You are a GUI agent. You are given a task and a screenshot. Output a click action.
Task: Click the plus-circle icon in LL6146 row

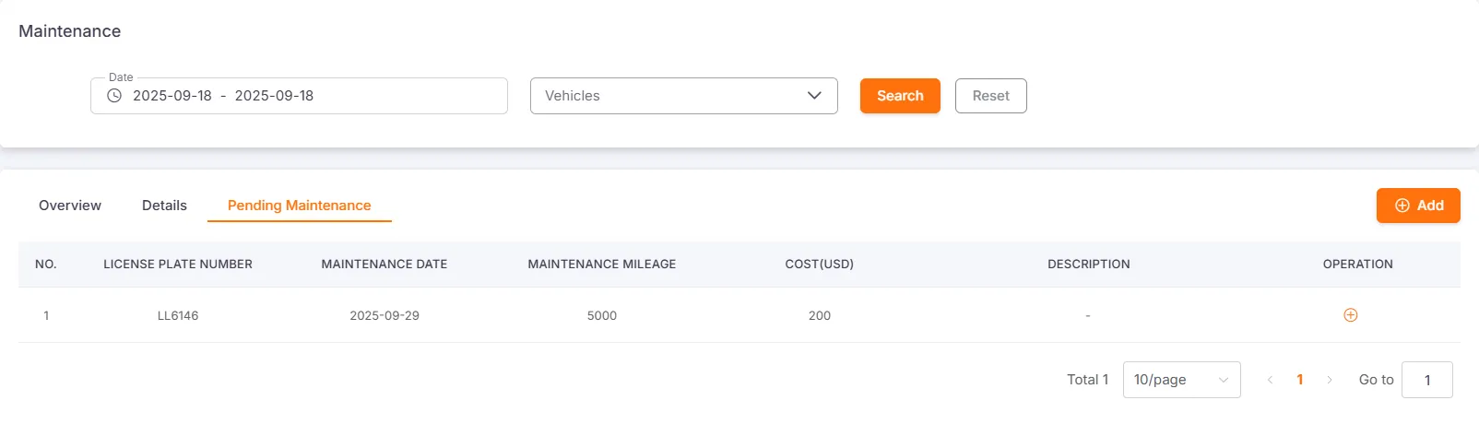(1351, 315)
